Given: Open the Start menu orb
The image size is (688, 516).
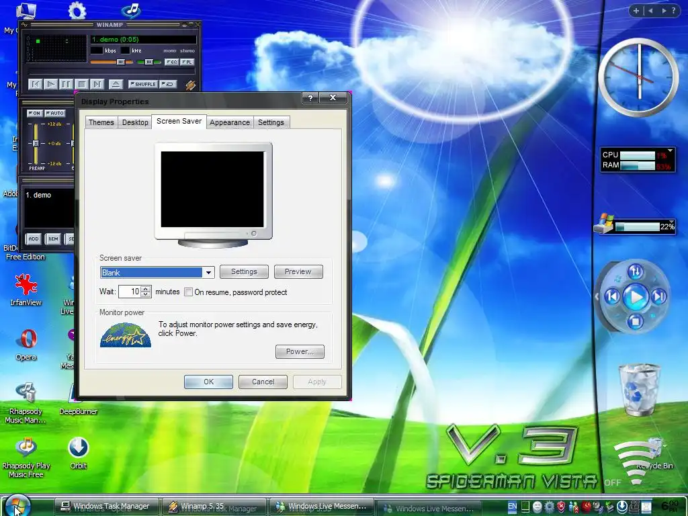Looking at the screenshot, I should click(x=17, y=505).
